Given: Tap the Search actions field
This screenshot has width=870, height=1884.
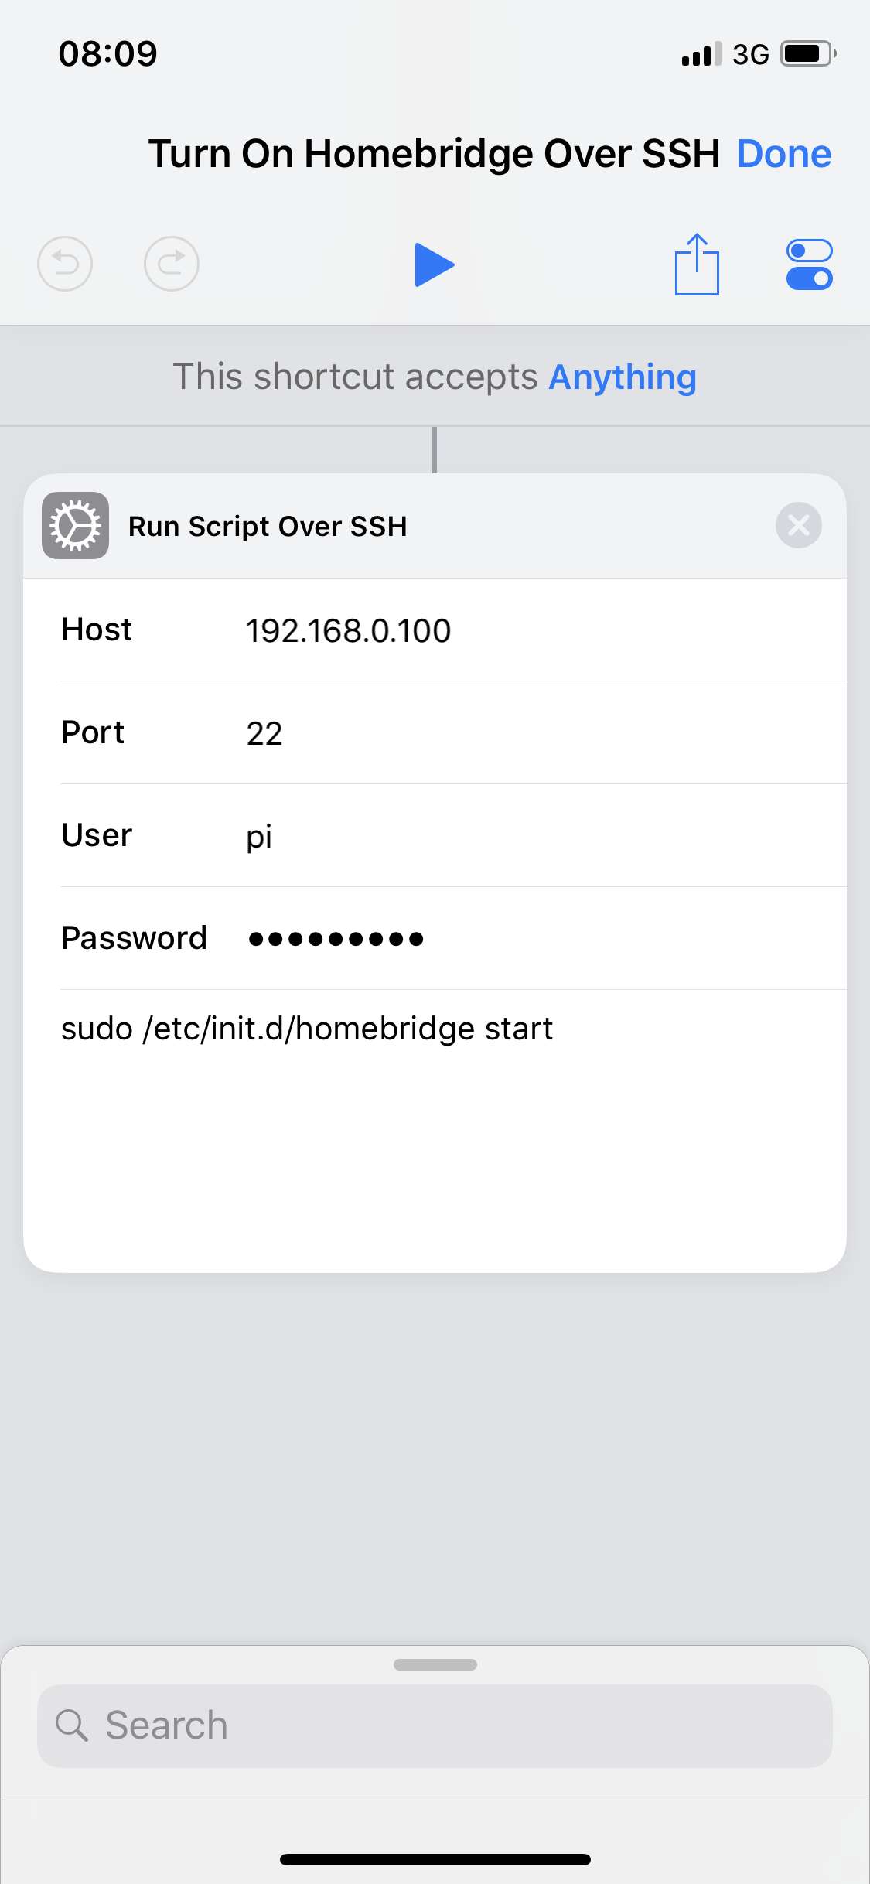Looking at the screenshot, I should pyautogui.click(x=464, y=1725).
